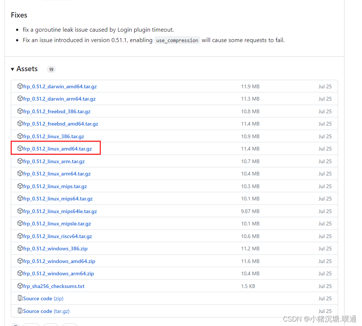Click package icon beside frp_0.51.2_freebsd_386.tar.gz
The image size is (362, 326).
(20, 111)
